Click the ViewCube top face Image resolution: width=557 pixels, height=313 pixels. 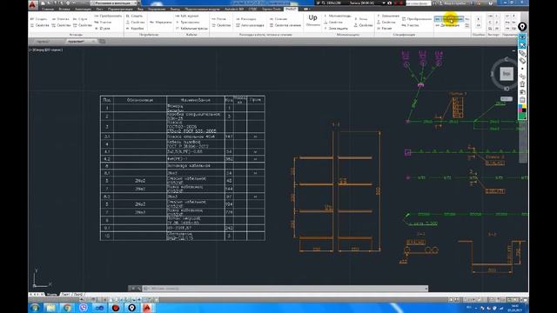tap(507, 73)
